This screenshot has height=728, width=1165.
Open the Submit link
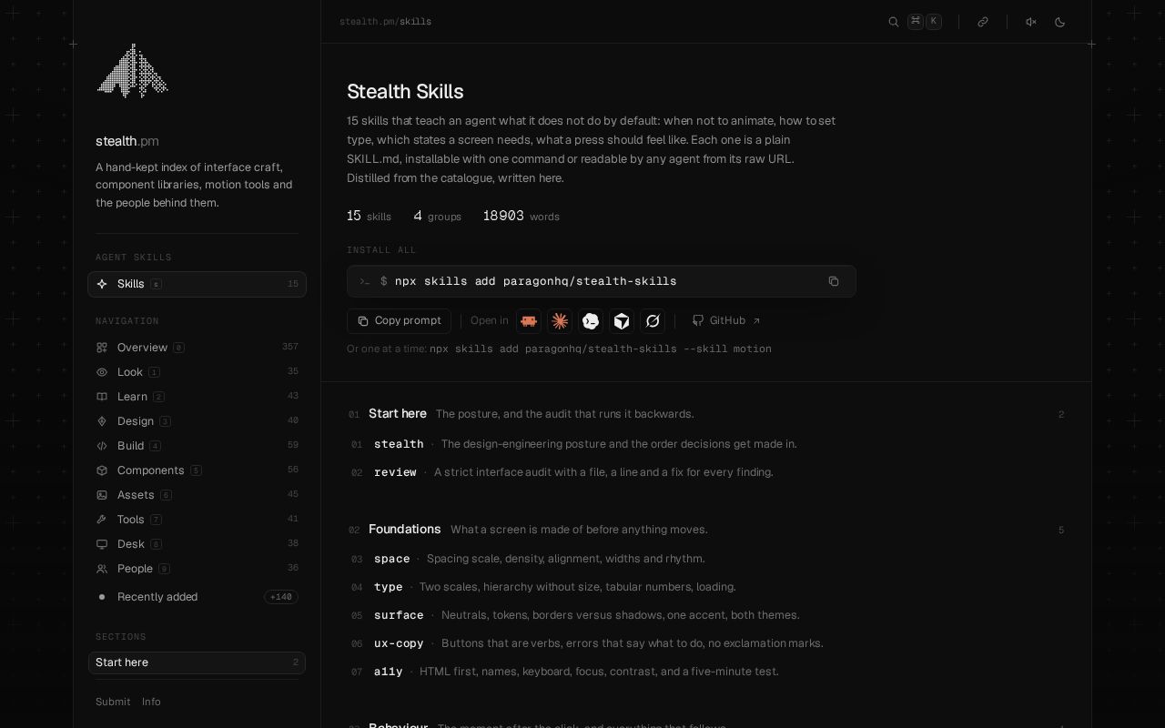pyautogui.click(x=113, y=702)
